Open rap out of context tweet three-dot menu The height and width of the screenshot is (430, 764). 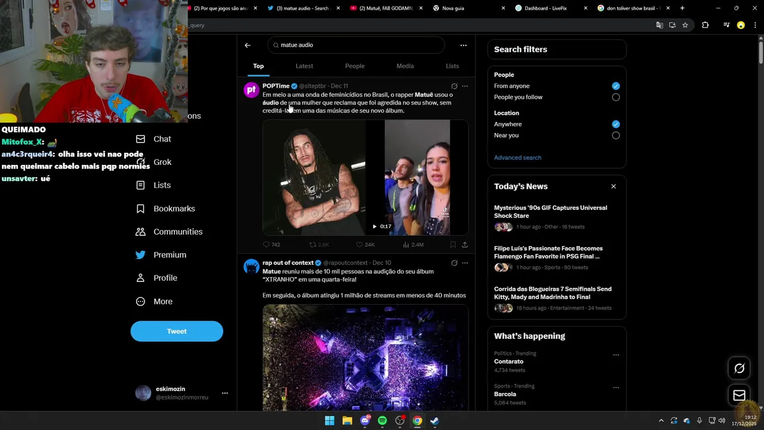[x=465, y=263]
